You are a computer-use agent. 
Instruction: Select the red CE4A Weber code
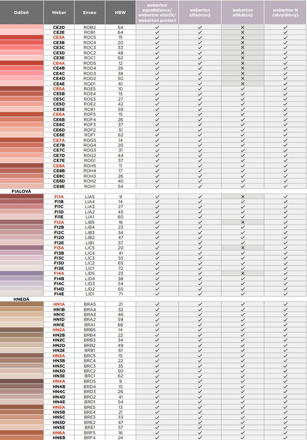[59, 63]
